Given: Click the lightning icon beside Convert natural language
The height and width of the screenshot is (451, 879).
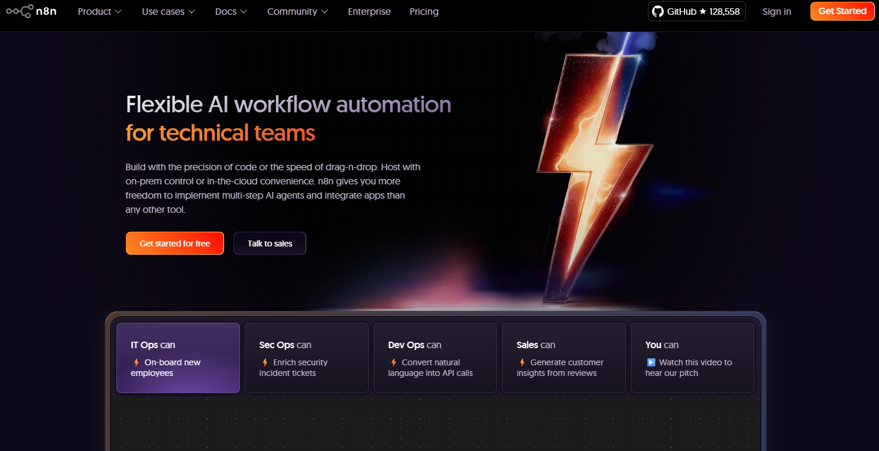Looking at the screenshot, I should [x=393, y=362].
